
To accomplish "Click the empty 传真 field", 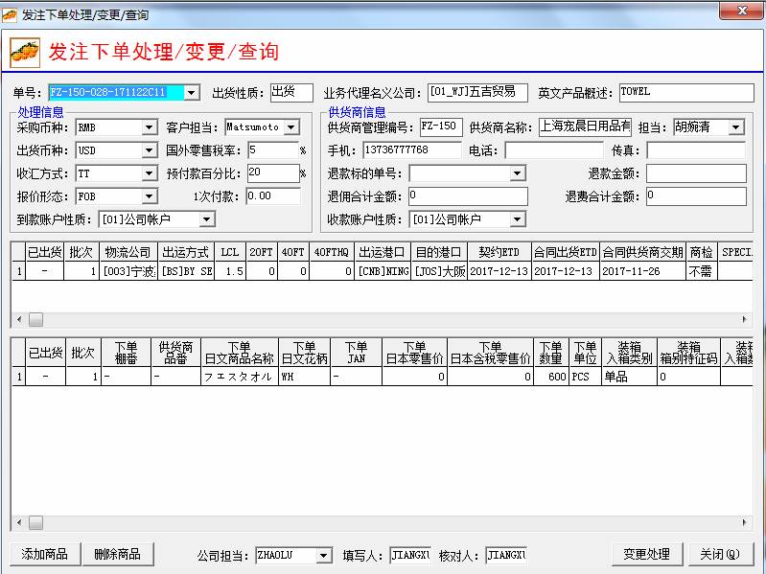I will click(696, 150).
